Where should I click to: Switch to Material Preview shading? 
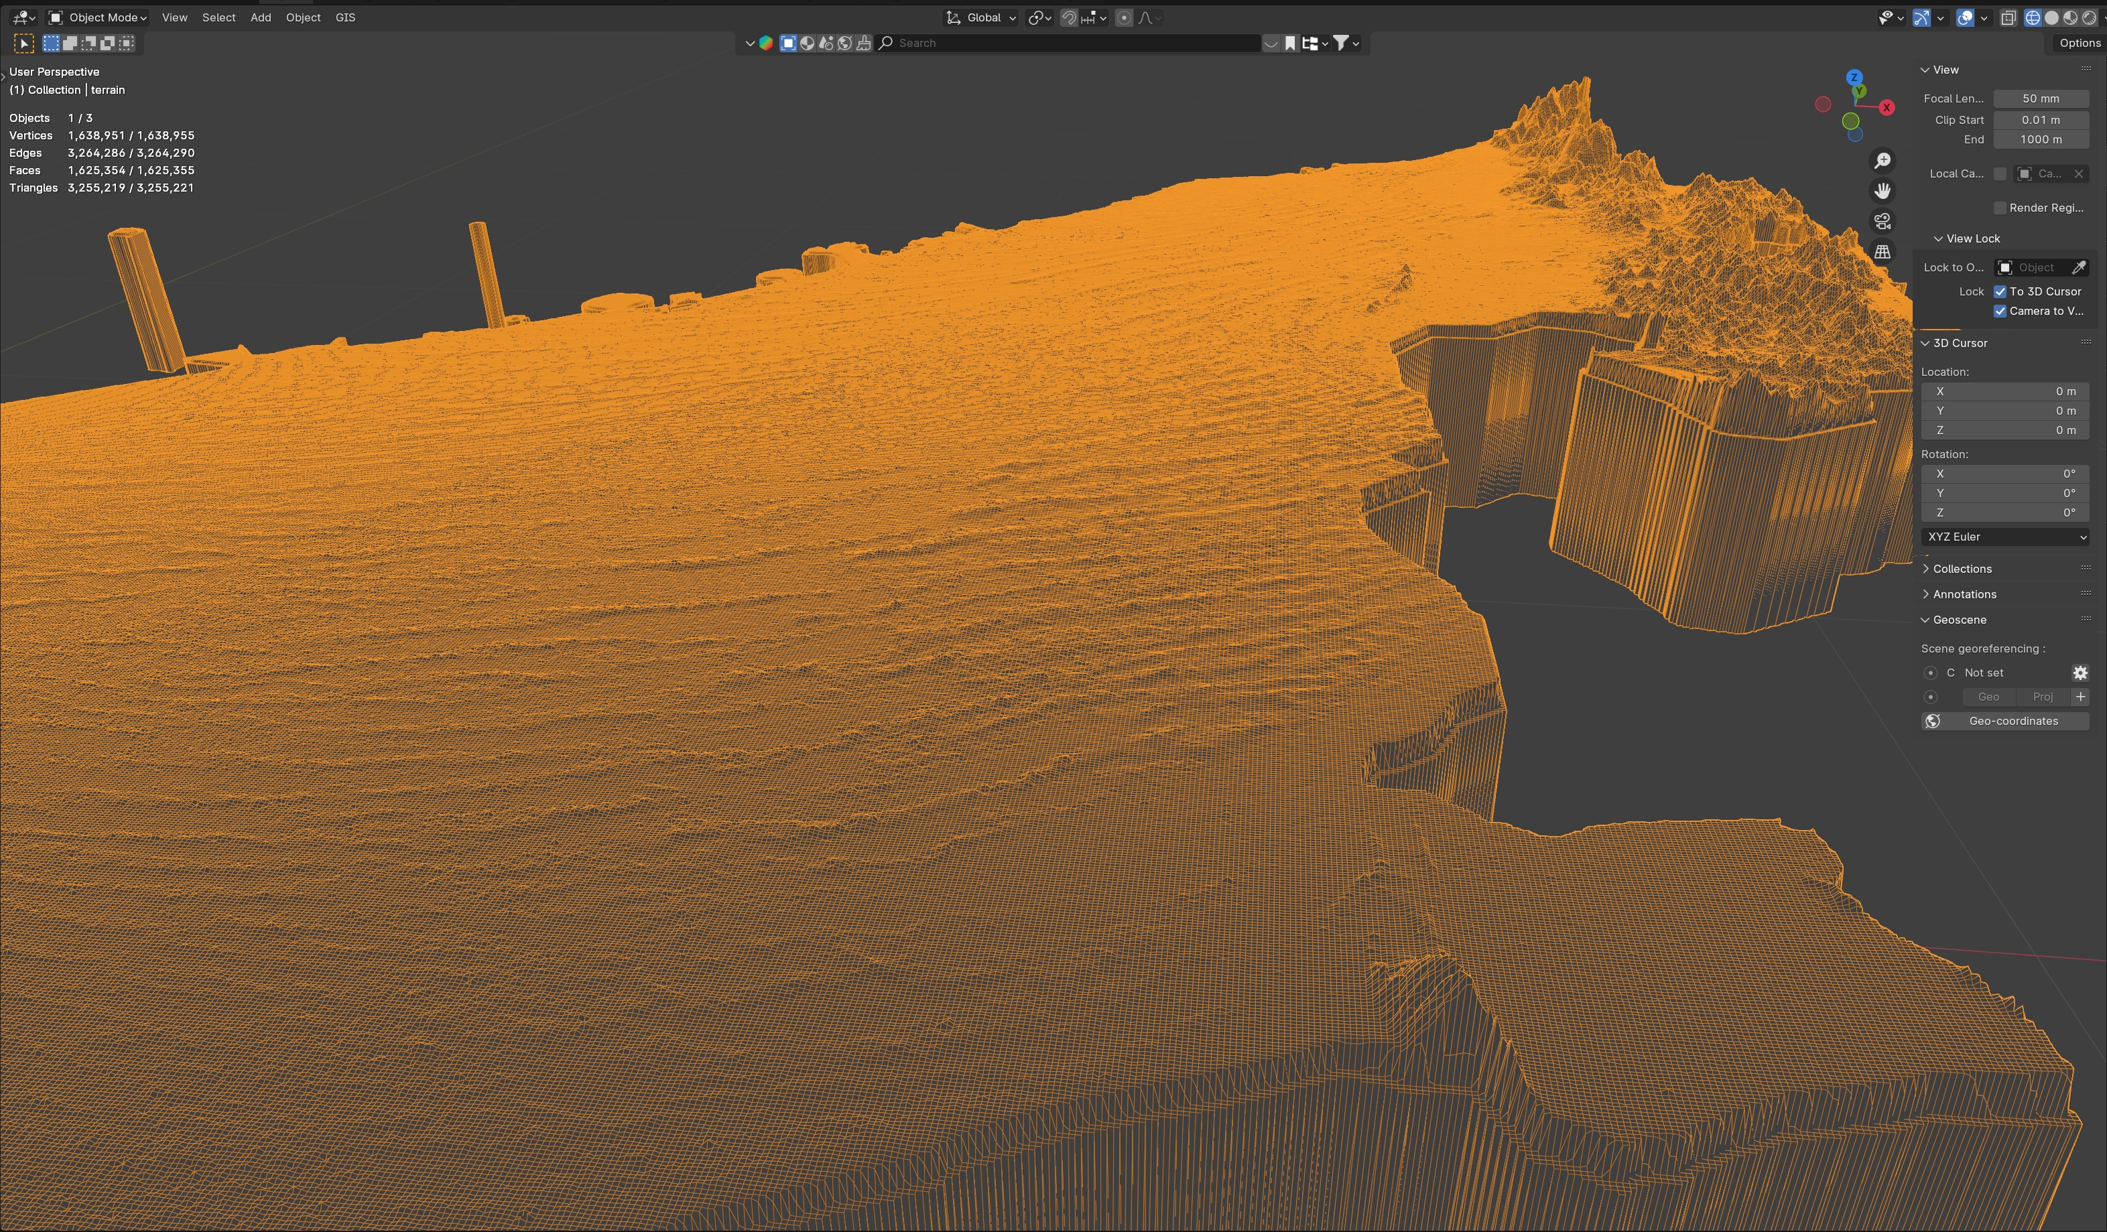2070,17
